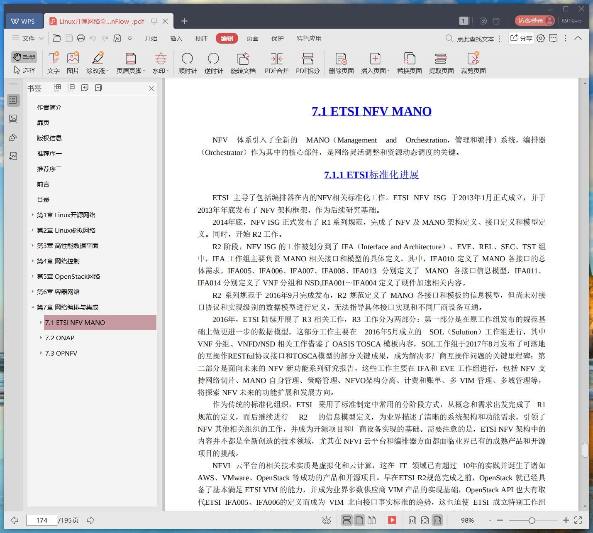Open the 文件 menu dropdown

28,38
